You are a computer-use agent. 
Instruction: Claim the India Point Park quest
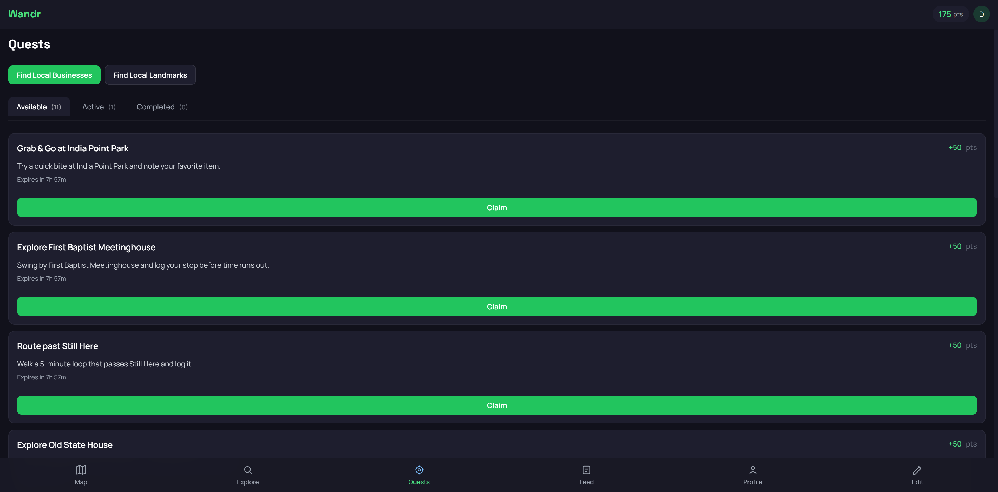pos(497,207)
